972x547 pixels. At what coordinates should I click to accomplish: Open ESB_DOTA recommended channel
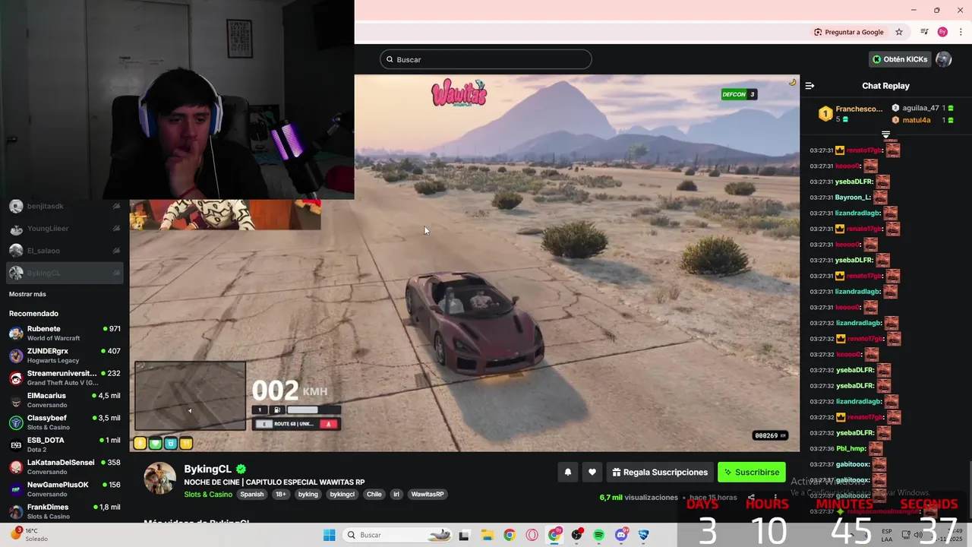tap(65, 444)
